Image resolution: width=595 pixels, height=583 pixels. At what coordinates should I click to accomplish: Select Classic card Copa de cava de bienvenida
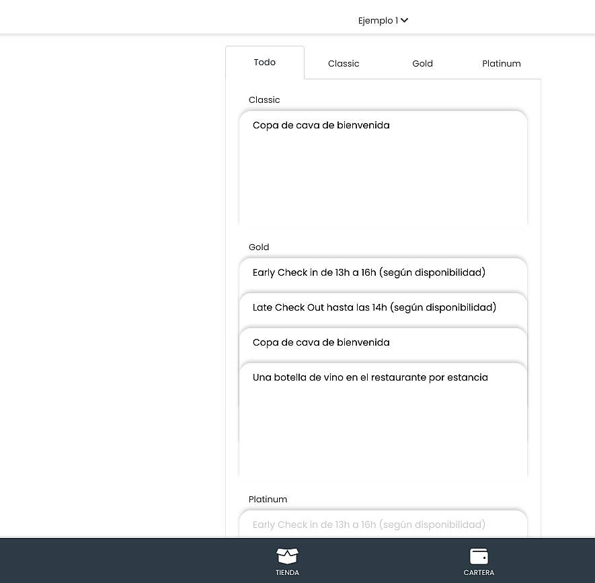pos(383,167)
